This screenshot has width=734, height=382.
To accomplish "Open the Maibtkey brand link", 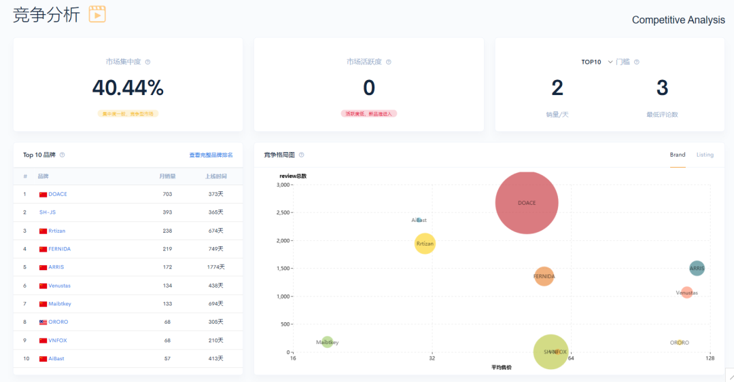I will [60, 303].
